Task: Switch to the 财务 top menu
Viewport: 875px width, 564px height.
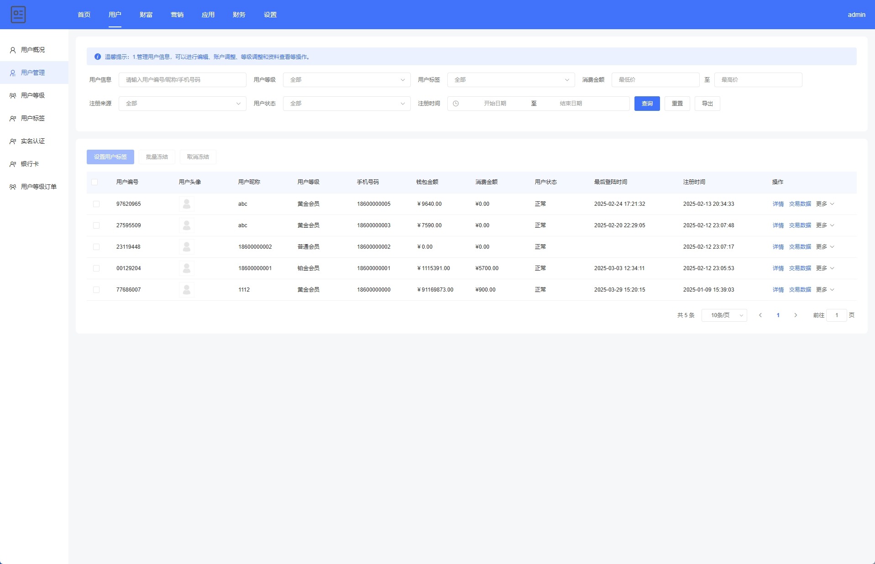Action: coord(239,15)
